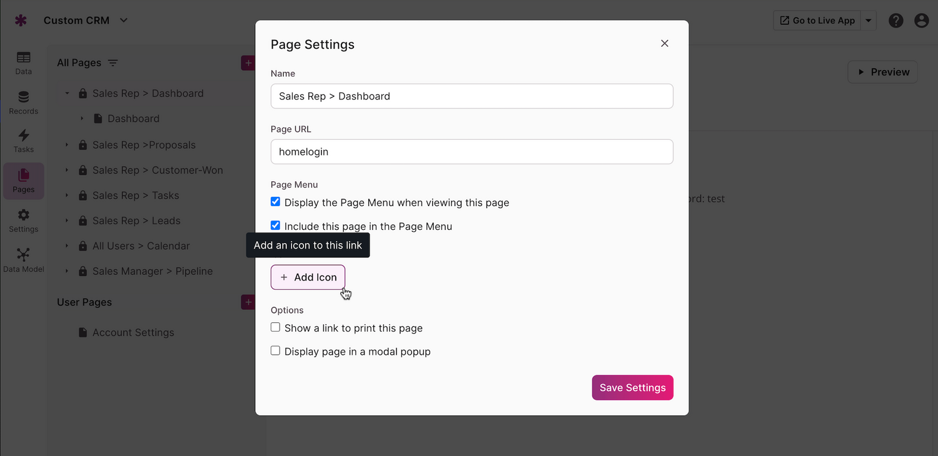Image resolution: width=938 pixels, height=456 pixels.
Task: Open the Tasks lightning icon
Action: point(23,140)
